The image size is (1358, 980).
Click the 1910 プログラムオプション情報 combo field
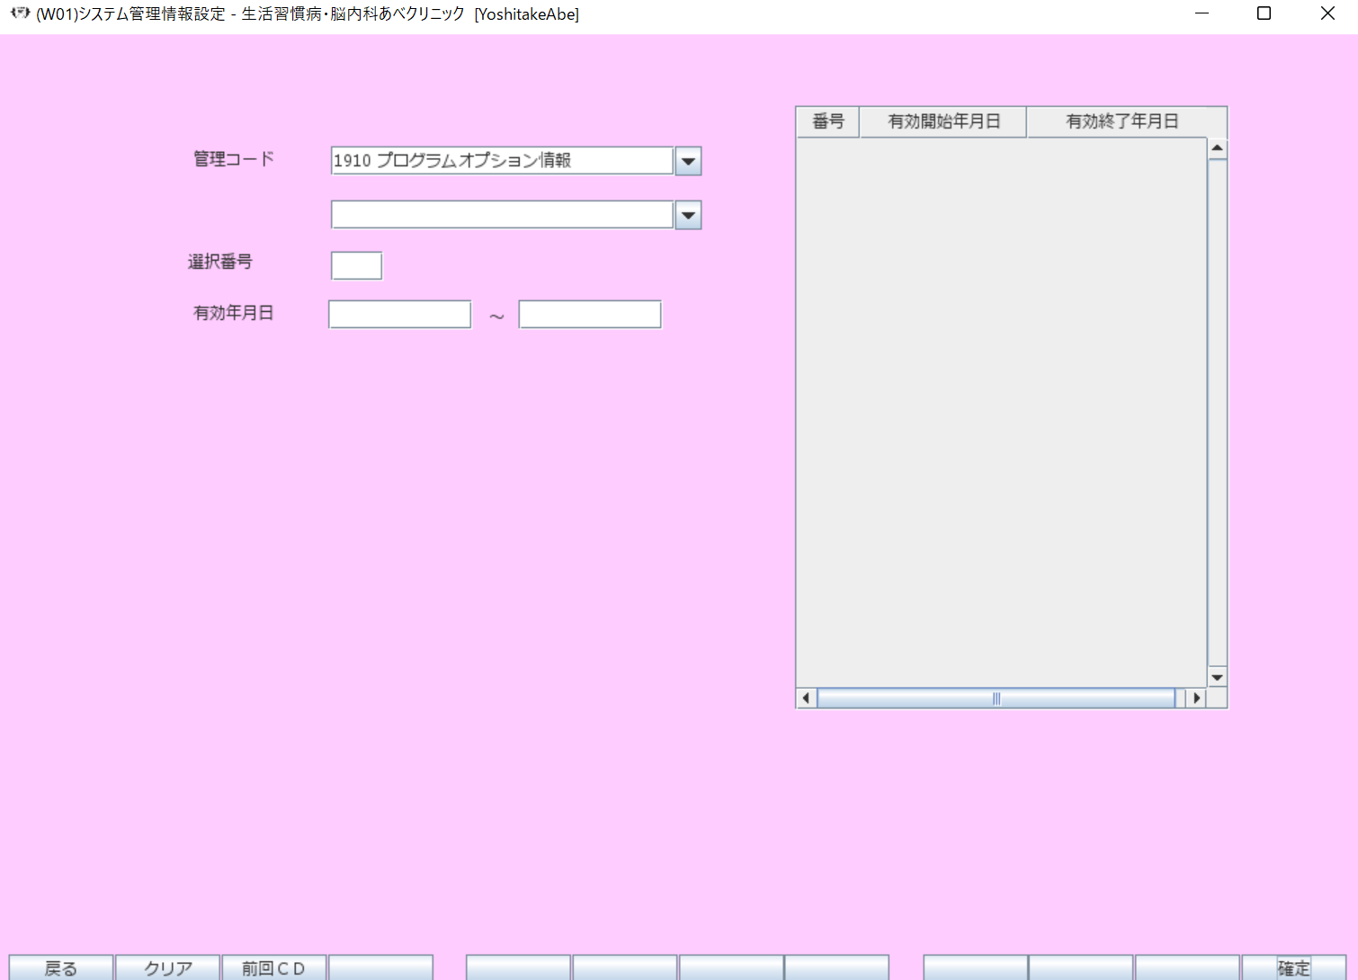coord(502,161)
